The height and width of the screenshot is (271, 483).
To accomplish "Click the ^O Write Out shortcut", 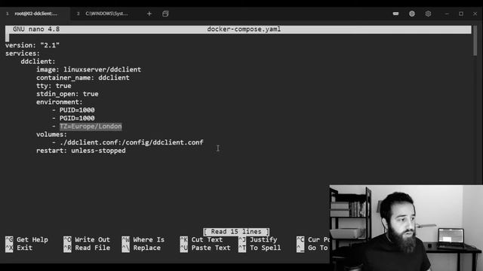I will (87, 239).
